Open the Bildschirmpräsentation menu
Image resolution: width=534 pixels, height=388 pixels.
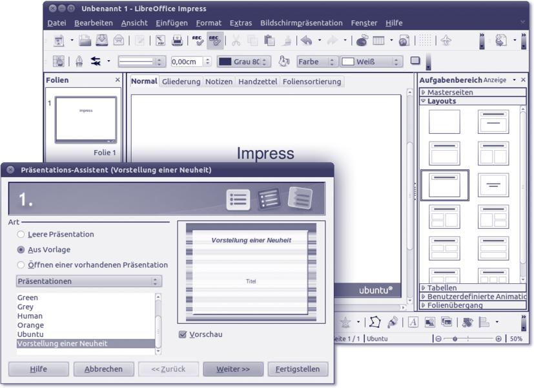pyautogui.click(x=302, y=23)
